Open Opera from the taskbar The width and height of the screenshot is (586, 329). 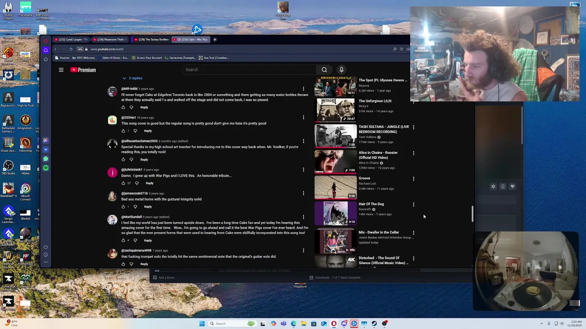(x=334, y=324)
